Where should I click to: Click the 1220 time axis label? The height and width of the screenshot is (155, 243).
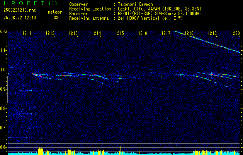pyautogui.click(x=235, y=33)
